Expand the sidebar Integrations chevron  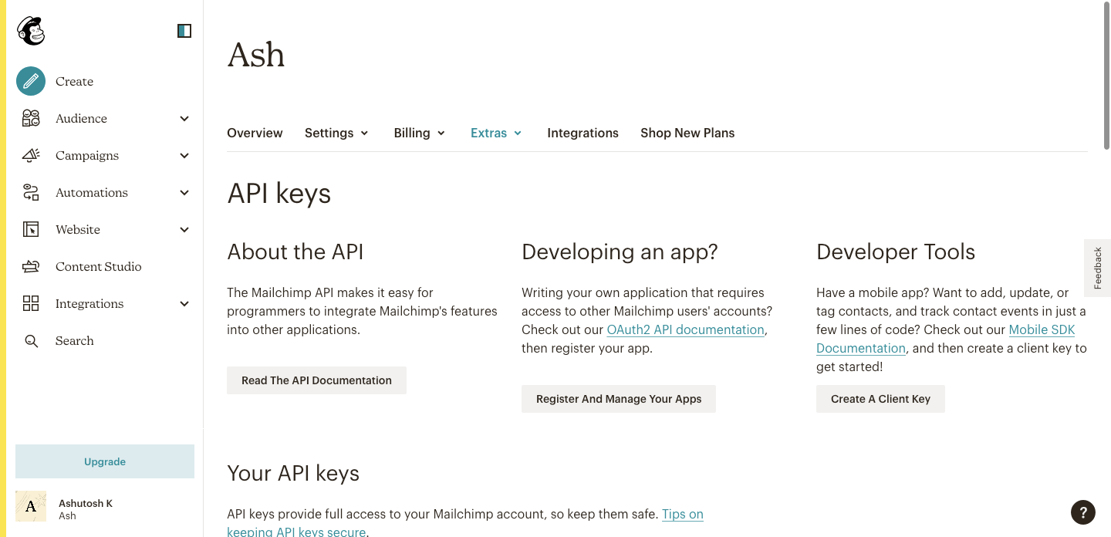pos(184,303)
